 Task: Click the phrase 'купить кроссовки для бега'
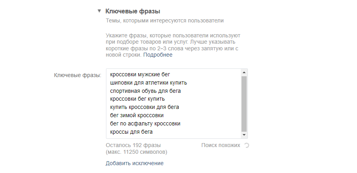pyautogui.click(x=145, y=107)
